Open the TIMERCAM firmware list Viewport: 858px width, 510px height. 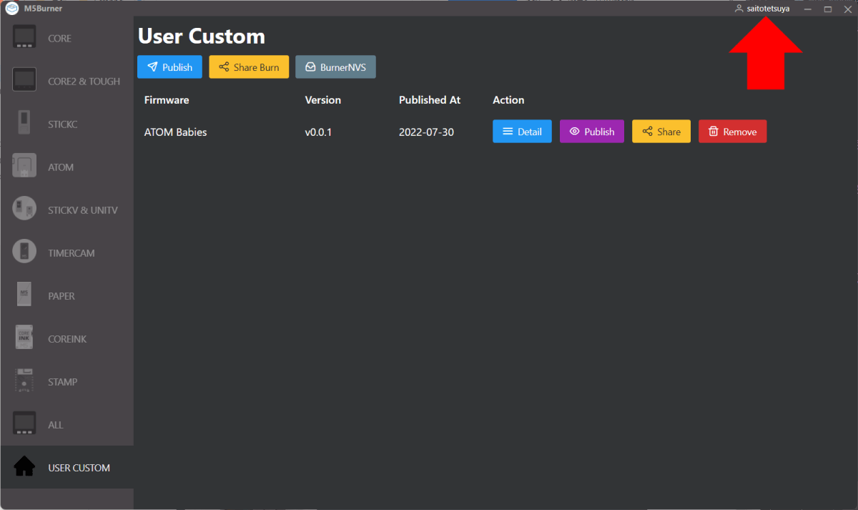71,253
